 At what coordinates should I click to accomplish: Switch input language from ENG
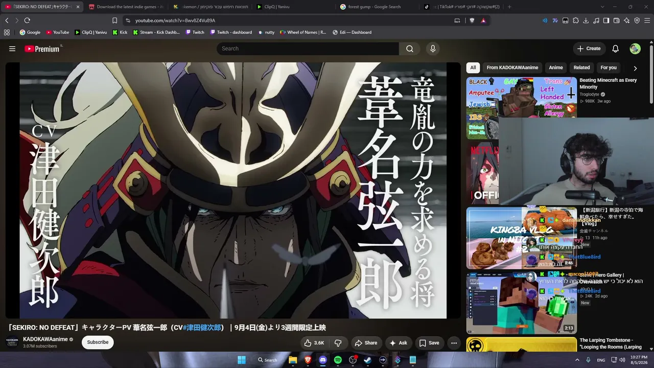pyautogui.click(x=601, y=360)
